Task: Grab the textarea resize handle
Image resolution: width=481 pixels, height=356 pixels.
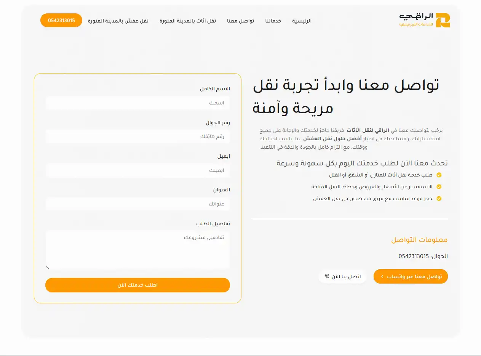Action: tap(48, 268)
